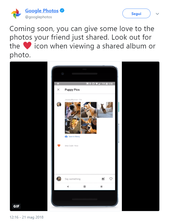
Task: Tap the Android recent apps square
Action: click(x=102, y=186)
